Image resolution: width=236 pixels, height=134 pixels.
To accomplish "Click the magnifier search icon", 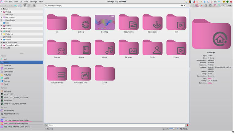I will pos(215,6).
